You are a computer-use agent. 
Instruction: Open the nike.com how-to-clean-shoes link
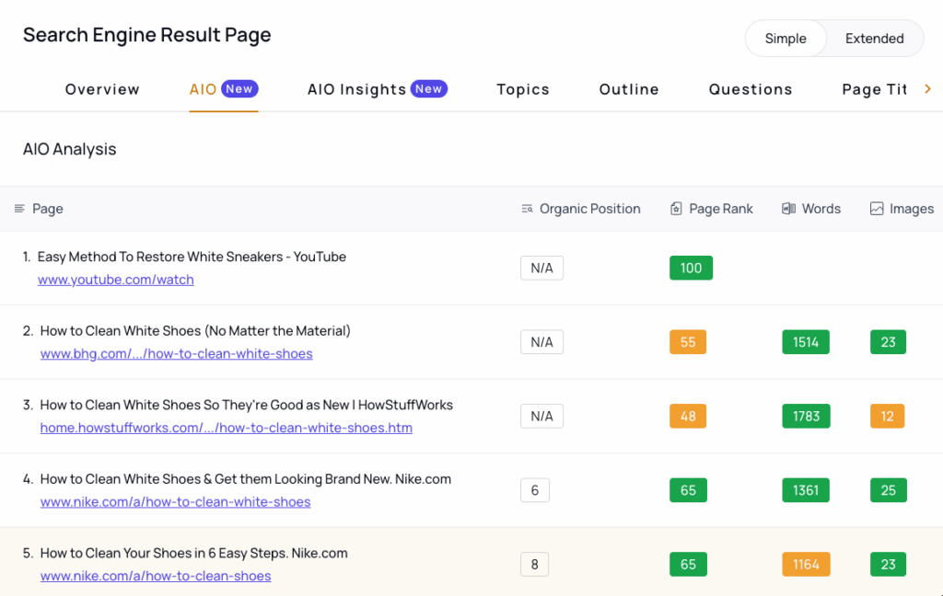[x=155, y=576]
